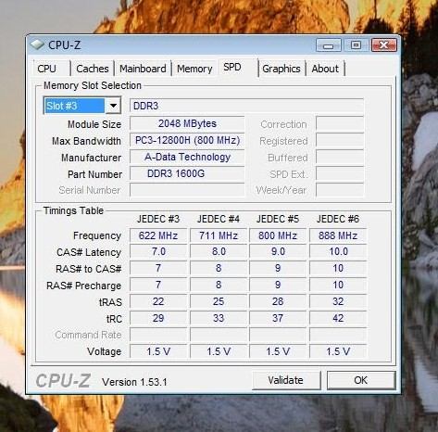This screenshot has height=432, width=438.
Task: Switch to the About tab
Action: coord(325,69)
